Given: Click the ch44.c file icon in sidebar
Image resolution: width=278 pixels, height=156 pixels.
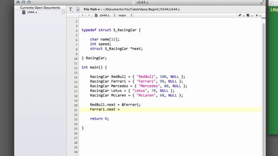Looking at the screenshot, I should coord(24,12).
